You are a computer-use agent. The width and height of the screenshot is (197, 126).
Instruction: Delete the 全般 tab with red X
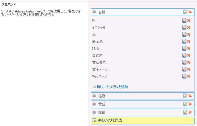click(190, 12)
